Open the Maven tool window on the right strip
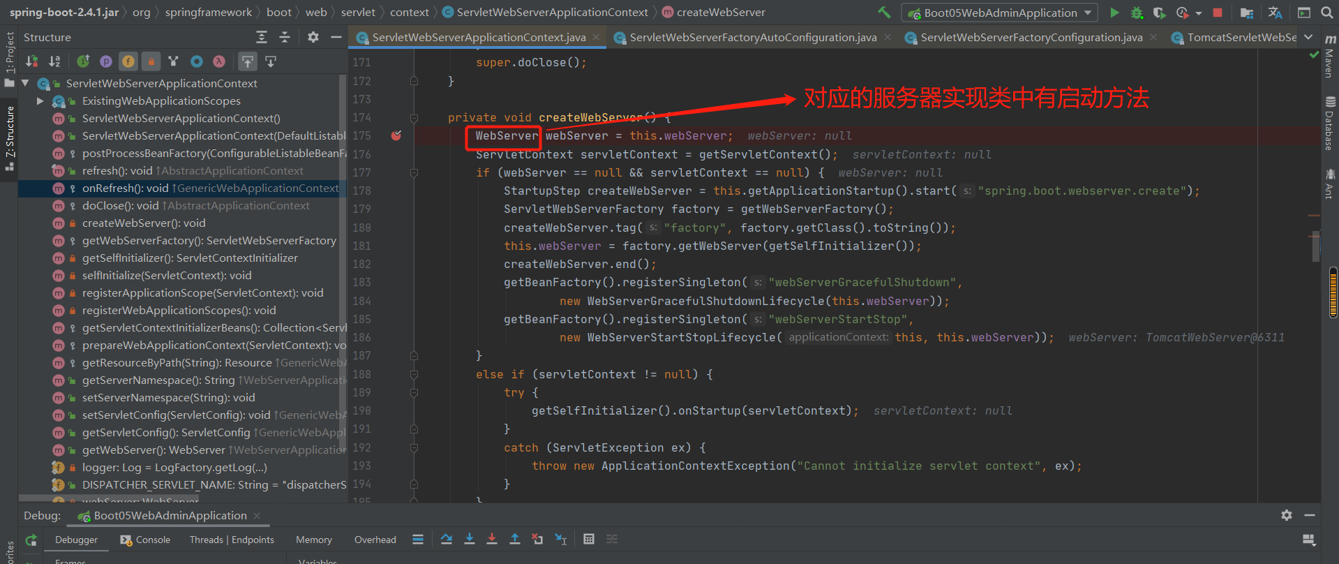Screen dimensions: 1339x564 (x=1330, y=57)
